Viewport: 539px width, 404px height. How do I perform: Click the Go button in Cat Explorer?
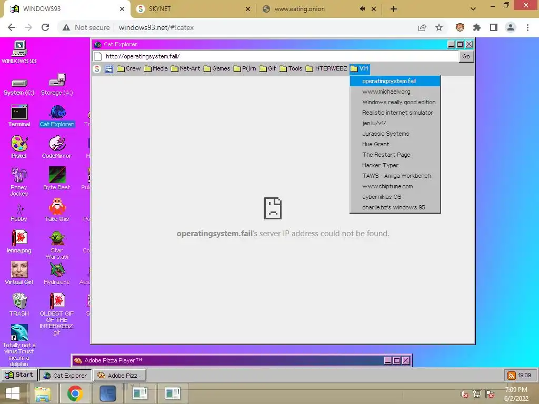pos(466,56)
